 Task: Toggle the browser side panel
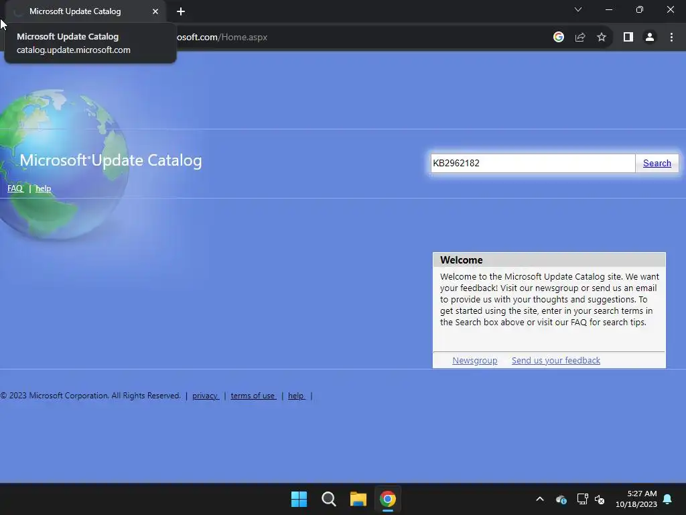[628, 38]
